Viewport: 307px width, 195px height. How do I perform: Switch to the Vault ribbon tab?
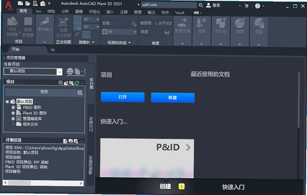180,13
